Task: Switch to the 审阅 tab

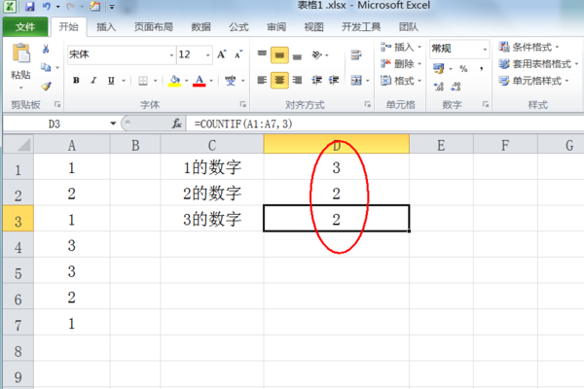Action: point(276,27)
